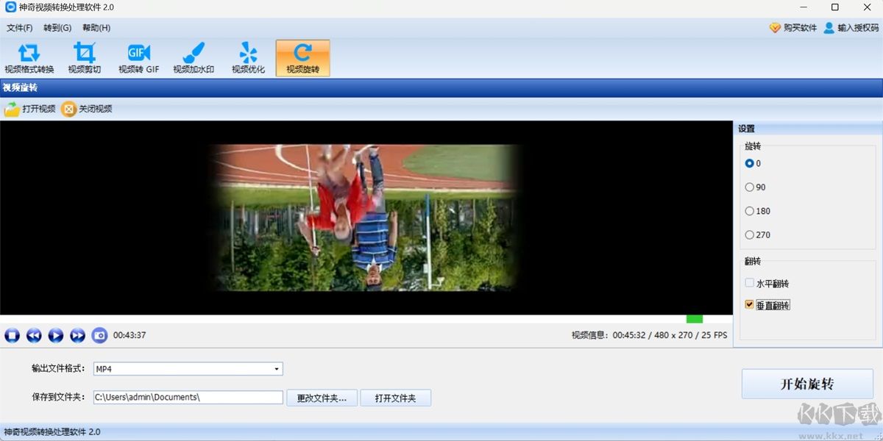883x441 pixels.
Task: Click 开始旋转 button
Action: pos(807,384)
